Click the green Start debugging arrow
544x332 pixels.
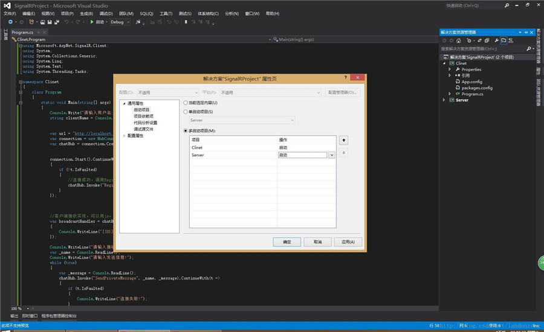91,22
